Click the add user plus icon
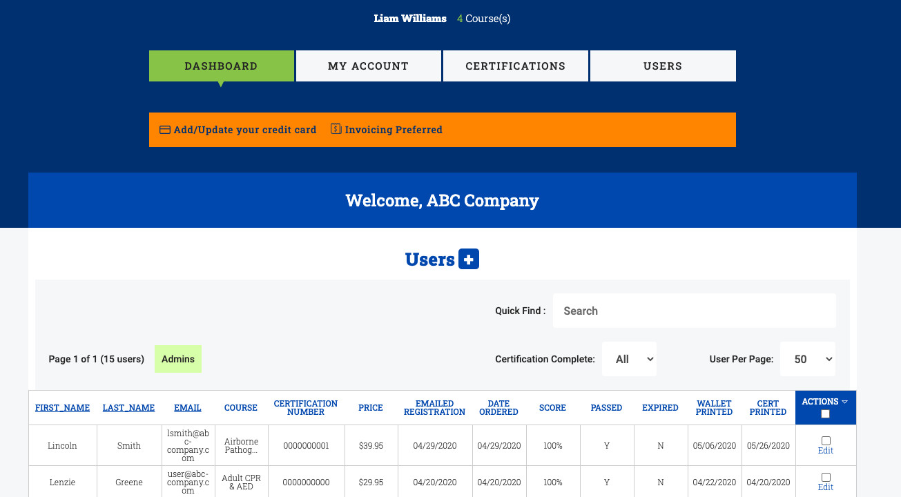The image size is (901, 497). click(469, 260)
